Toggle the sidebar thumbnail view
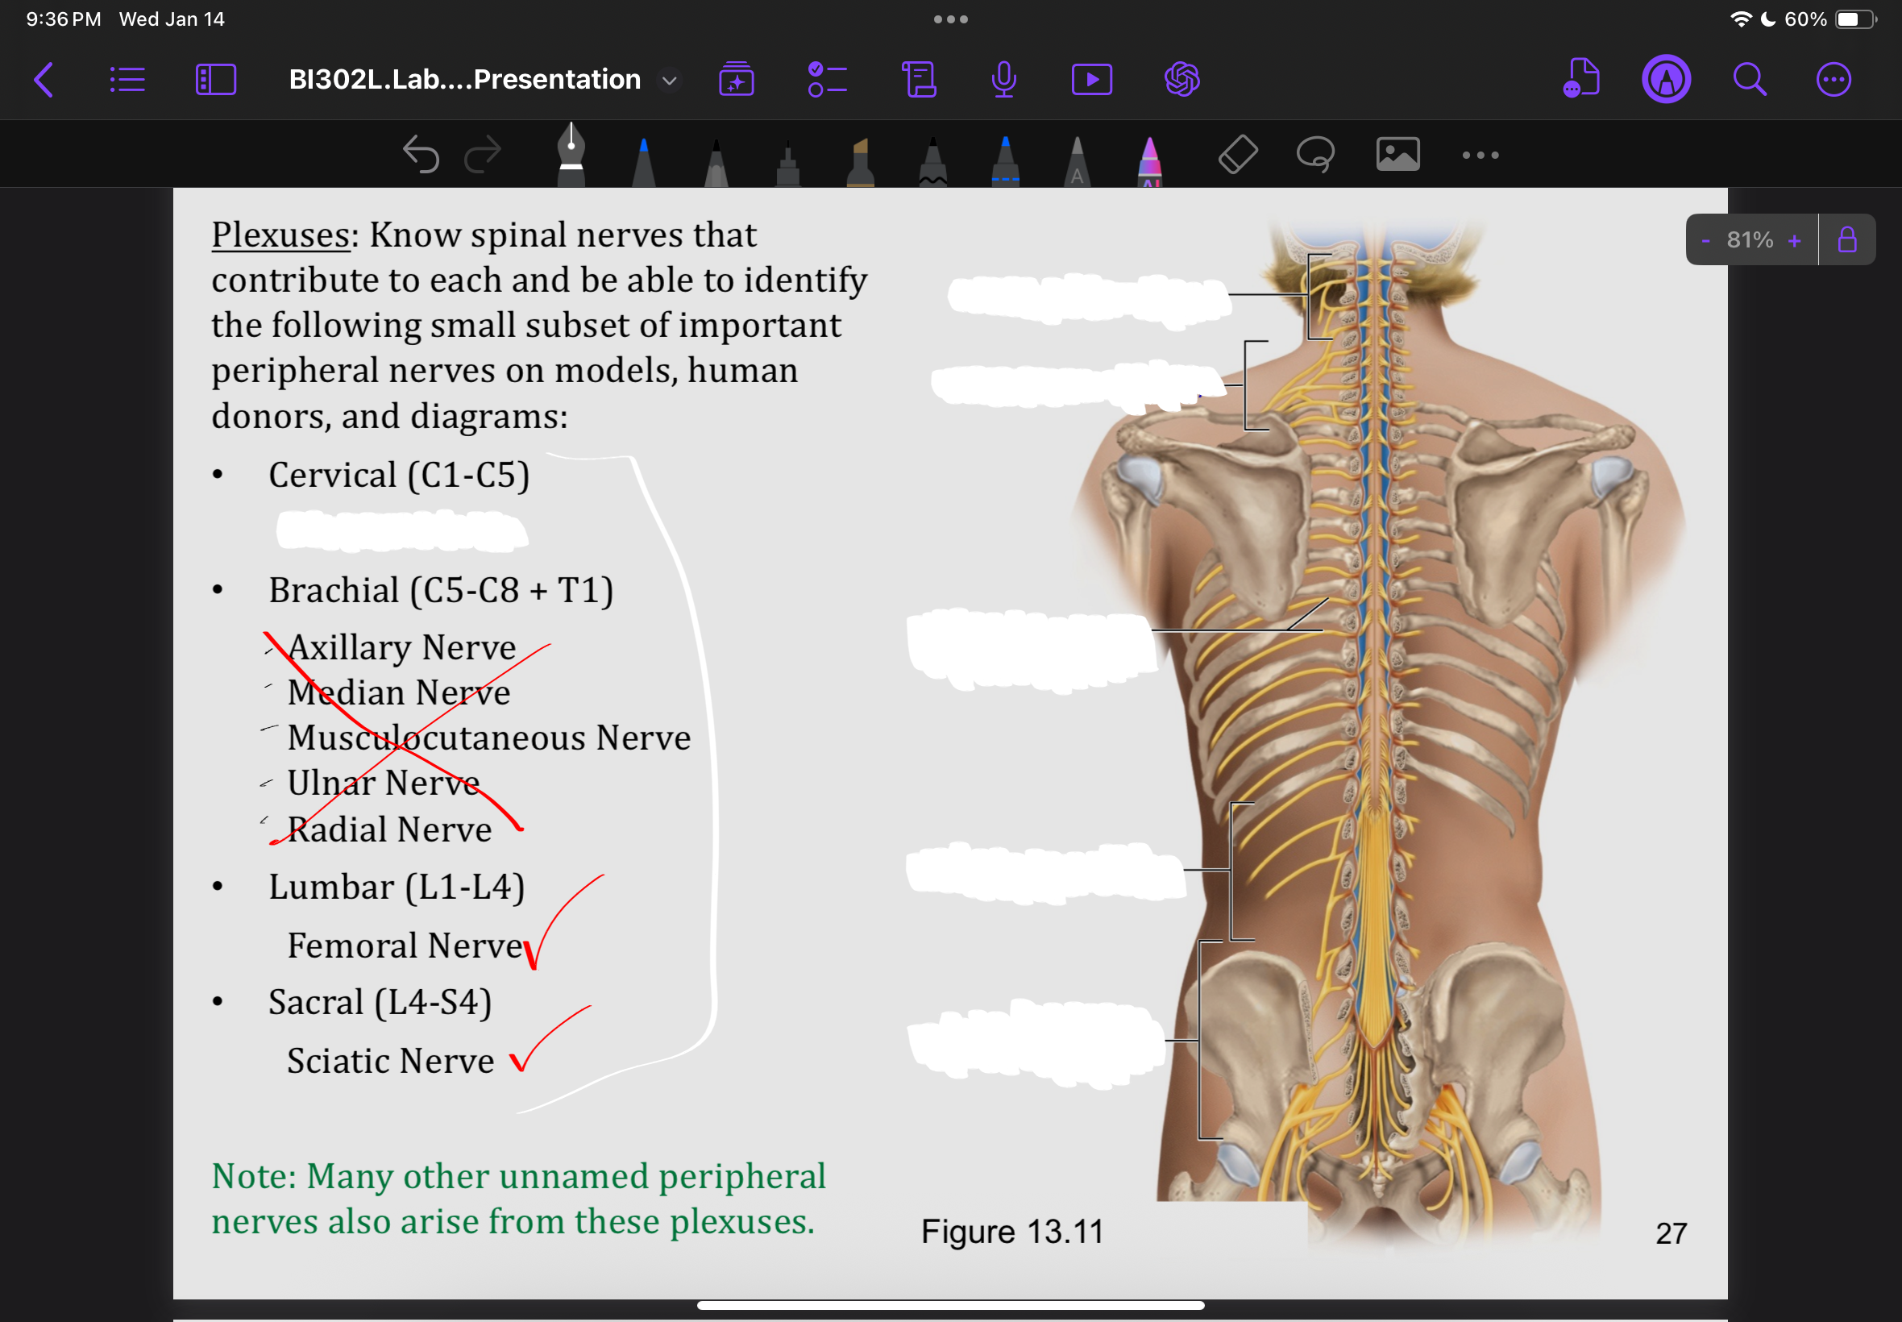The width and height of the screenshot is (1902, 1322). (x=215, y=80)
